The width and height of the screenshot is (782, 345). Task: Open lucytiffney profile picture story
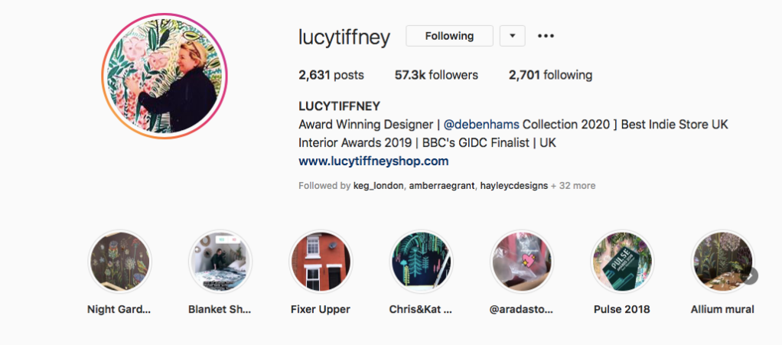pyautogui.click(x=164, y=76)
